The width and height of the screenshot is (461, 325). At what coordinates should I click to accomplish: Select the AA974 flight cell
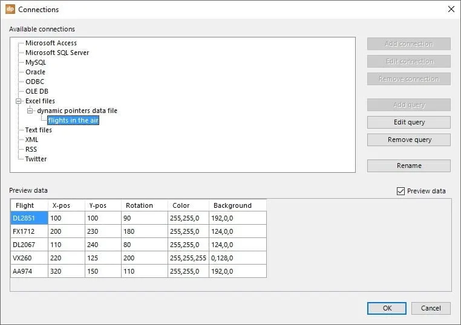29,271
